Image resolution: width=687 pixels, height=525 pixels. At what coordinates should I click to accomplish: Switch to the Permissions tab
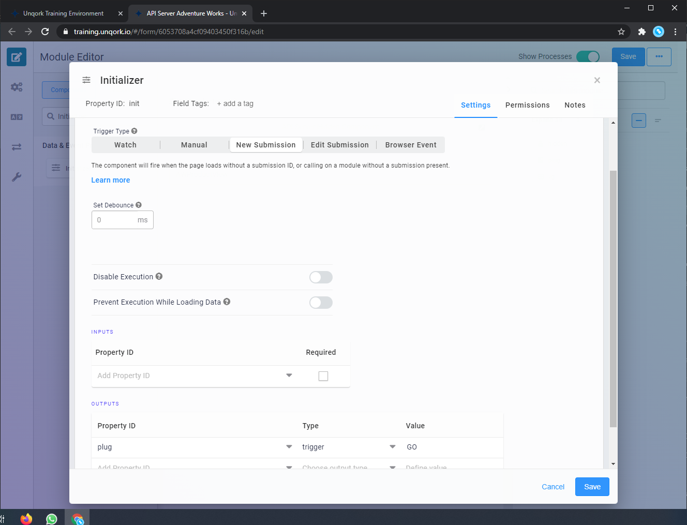pos(527,105)
